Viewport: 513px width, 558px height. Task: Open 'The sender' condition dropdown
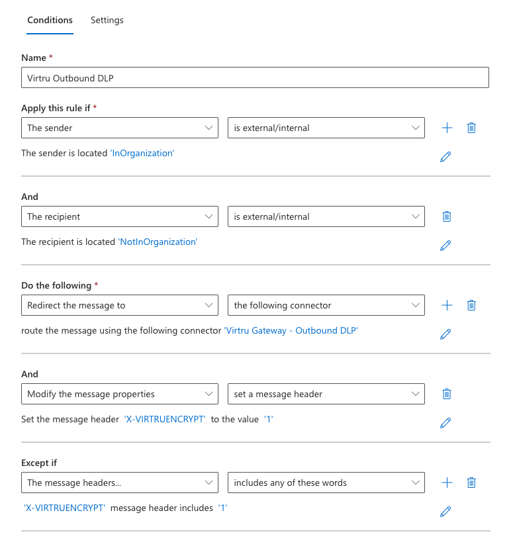click(x=120, y=128)
